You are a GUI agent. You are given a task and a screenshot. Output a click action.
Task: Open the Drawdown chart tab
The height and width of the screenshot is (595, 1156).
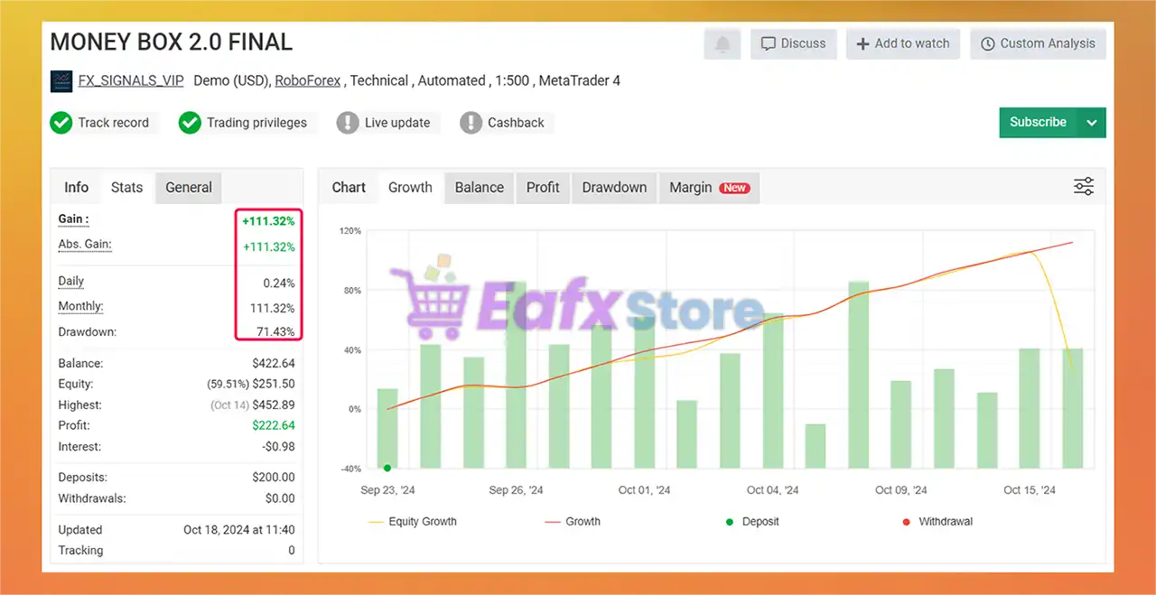coord(614,187)
